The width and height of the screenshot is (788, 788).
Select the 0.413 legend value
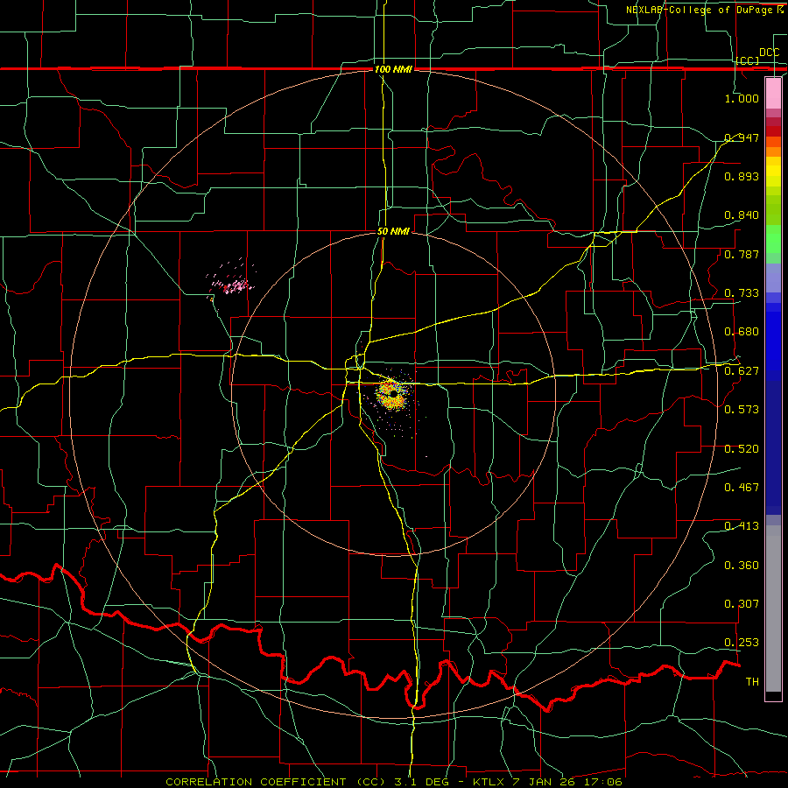(x=742, y=526)
